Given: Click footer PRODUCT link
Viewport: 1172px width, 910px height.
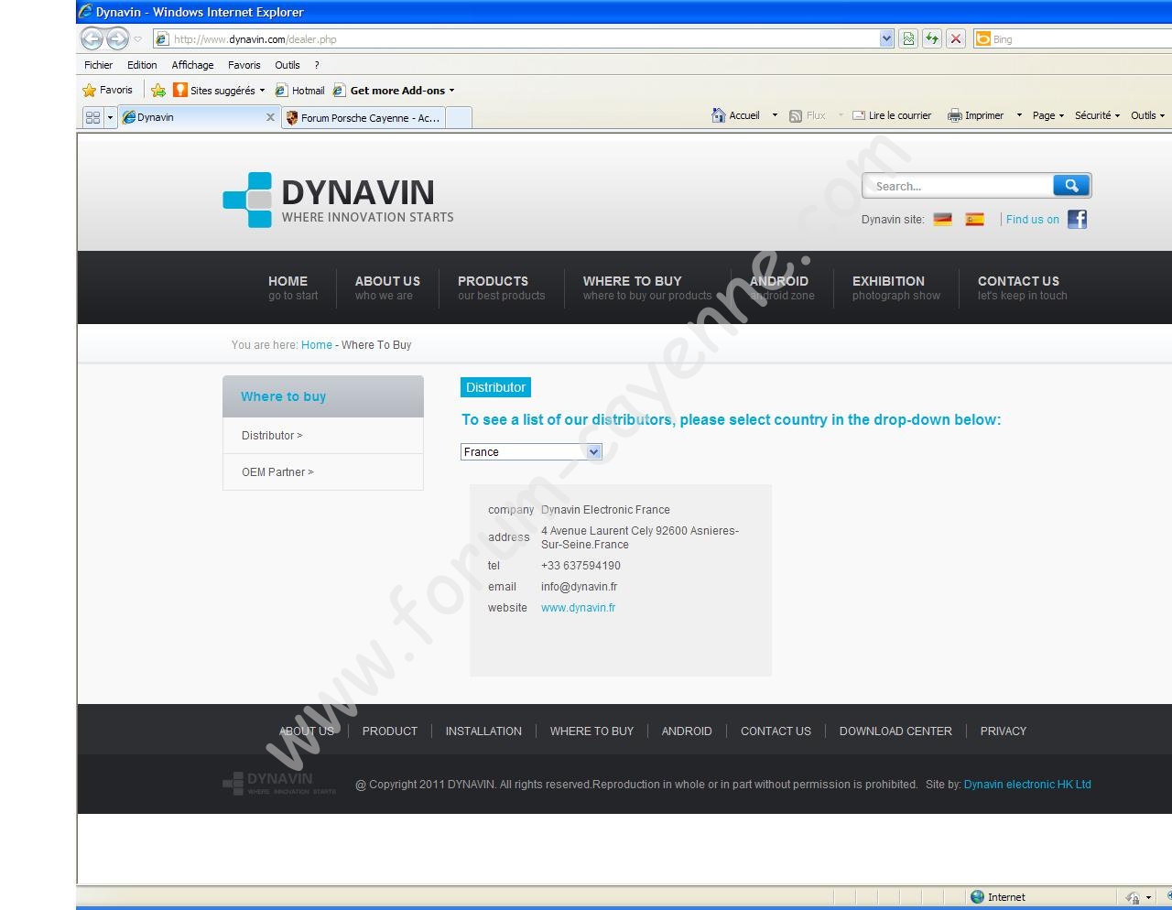Looking at the screenshot, I should coord(389,731).
